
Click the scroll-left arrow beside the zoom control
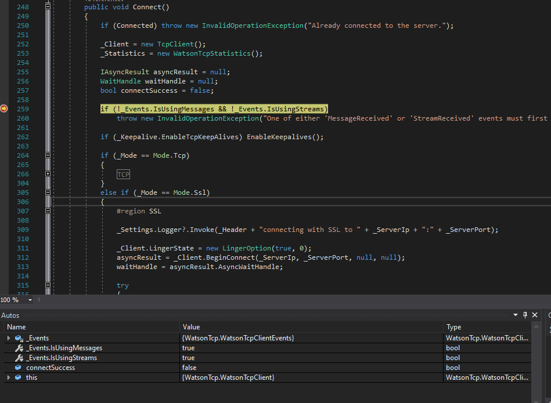38,300
